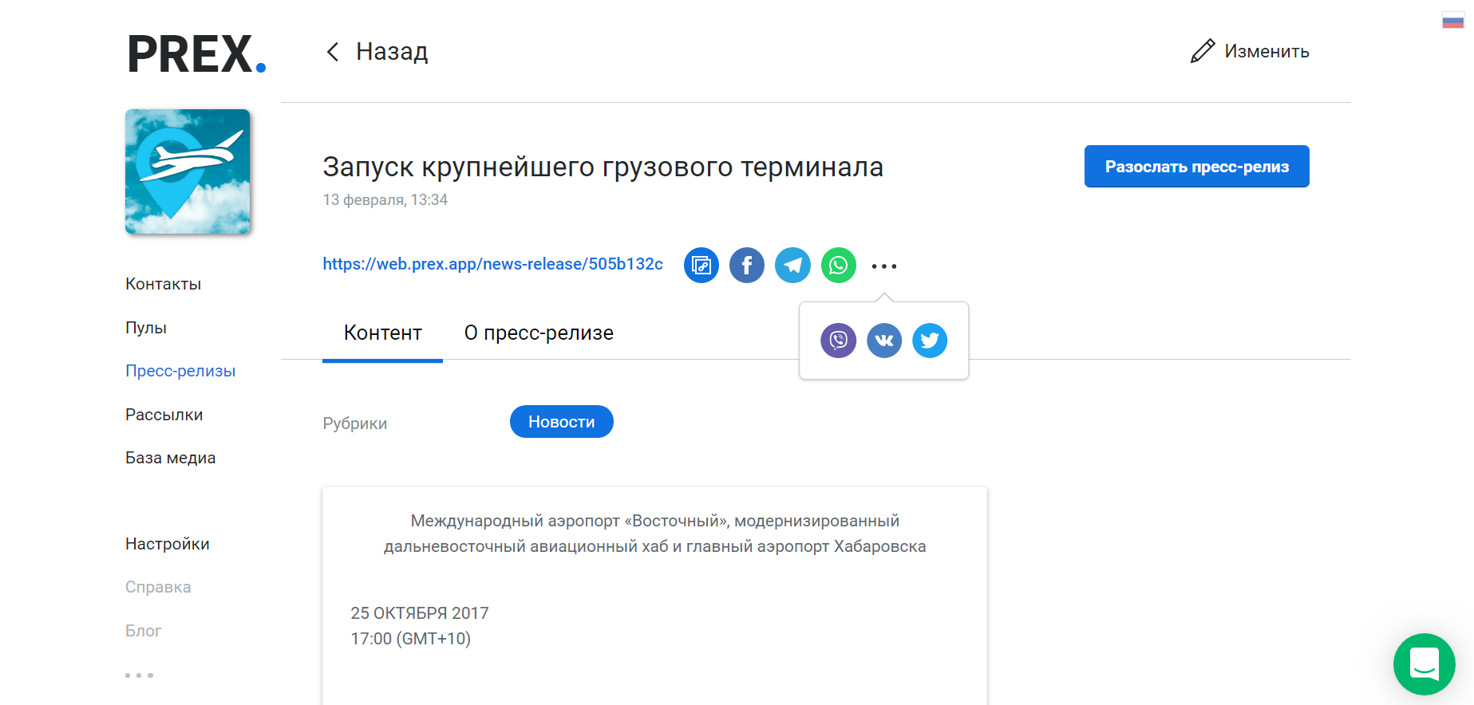Open Рассылки in the sidebar
The width and height of the screenshot is (1474, 705).
coord(164,415)
